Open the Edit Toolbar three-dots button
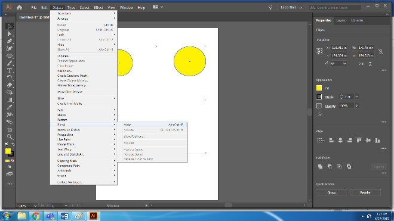Screen dimensions: 394x221 coord(10,184)
